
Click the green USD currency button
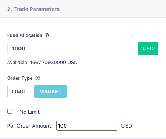[x=148, y=49]
